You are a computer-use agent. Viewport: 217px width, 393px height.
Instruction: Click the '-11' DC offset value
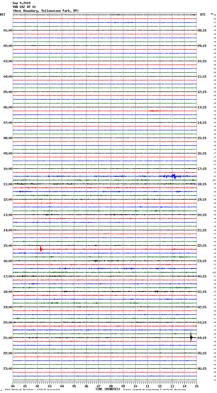click(214, 180)
